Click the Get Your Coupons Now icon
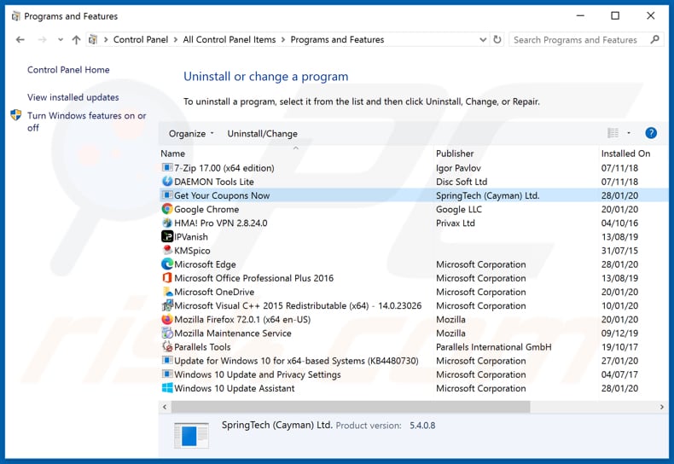The height and width of the screenshot is (464, 674). (x=167, y=195)
